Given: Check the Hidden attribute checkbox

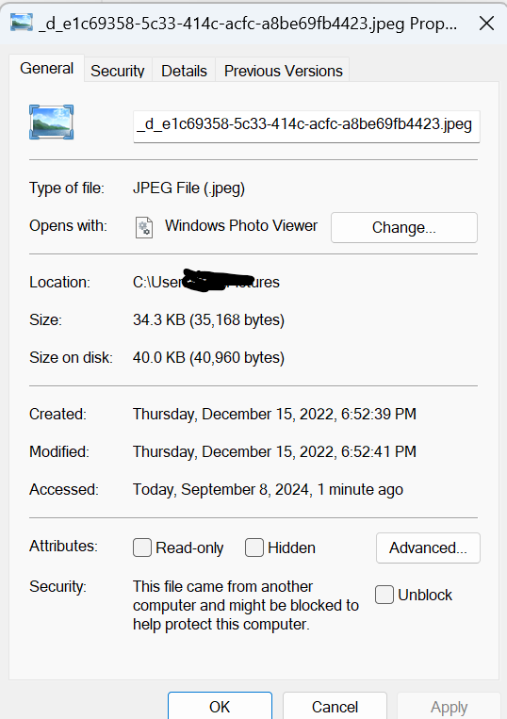Looking at the screenshot, I should point(254,547).
